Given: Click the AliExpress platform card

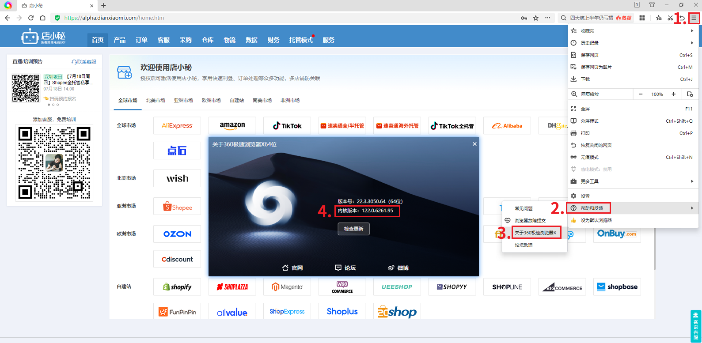Looking at the screenshot, I should pos(177,125).
